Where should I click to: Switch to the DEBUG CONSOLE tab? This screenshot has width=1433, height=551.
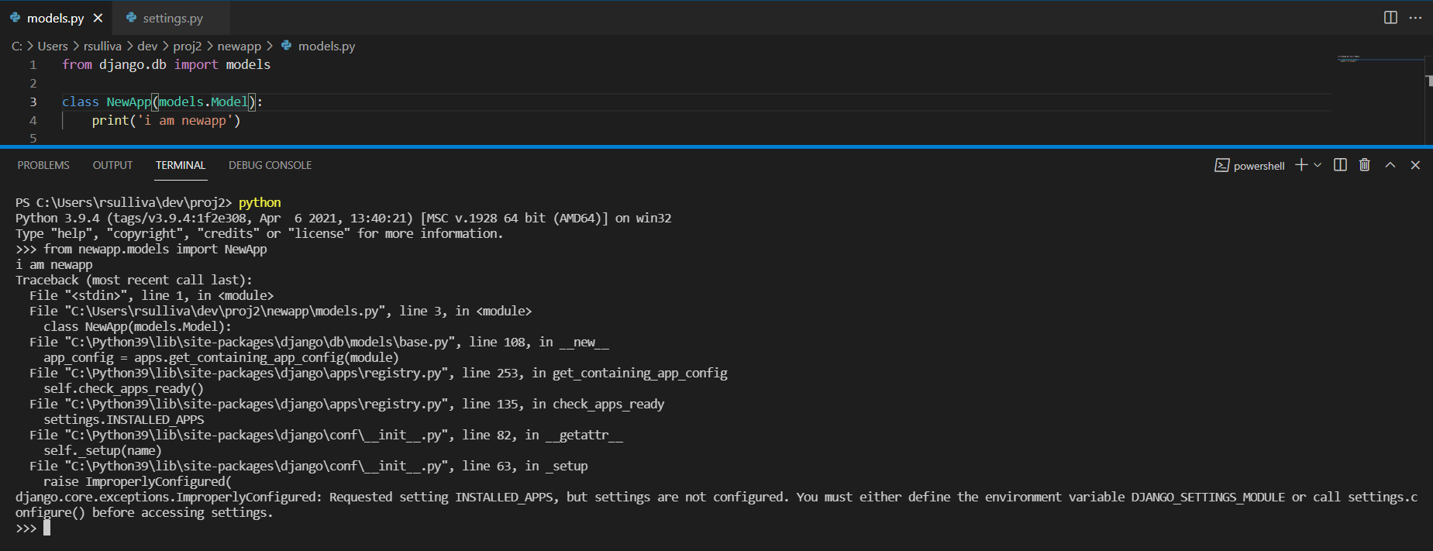pyautogui.click(x=270, y=165)
